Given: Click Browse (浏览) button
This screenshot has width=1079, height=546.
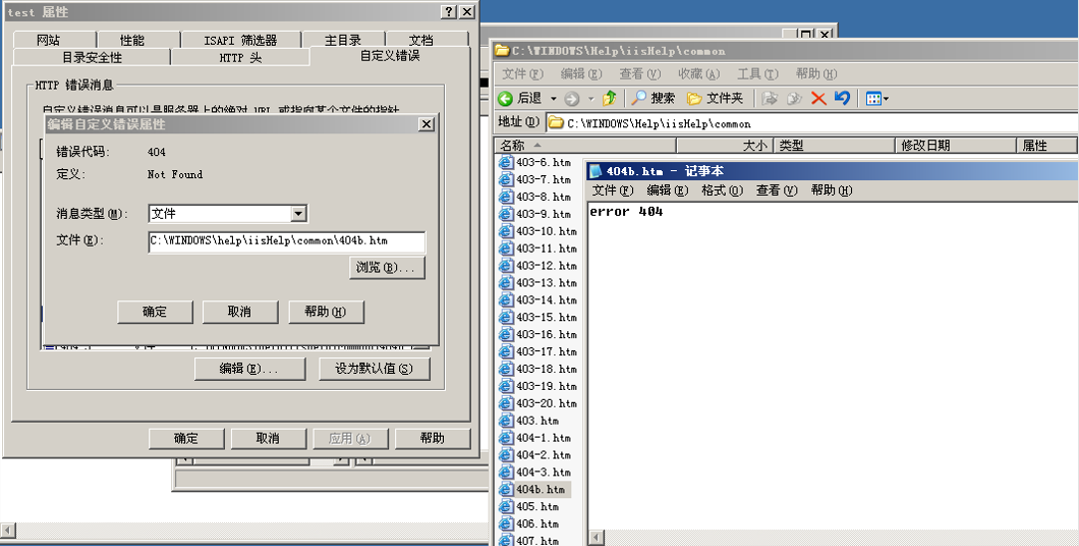Looking at the screenshot, I should (x=387, y=268).
